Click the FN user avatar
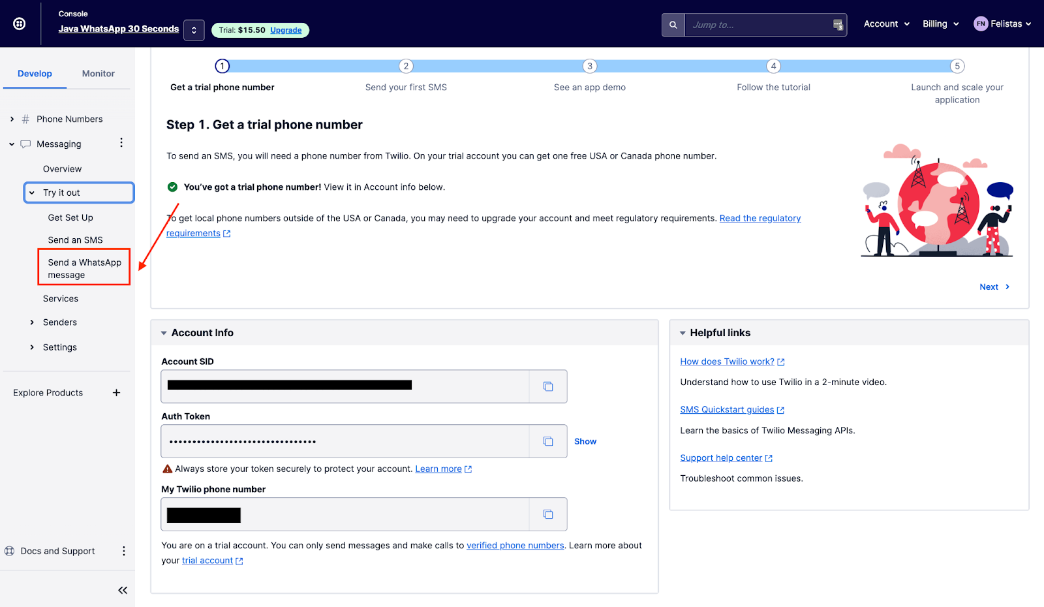This screenshot has width=1044, height=607. [x=981, y=24]
